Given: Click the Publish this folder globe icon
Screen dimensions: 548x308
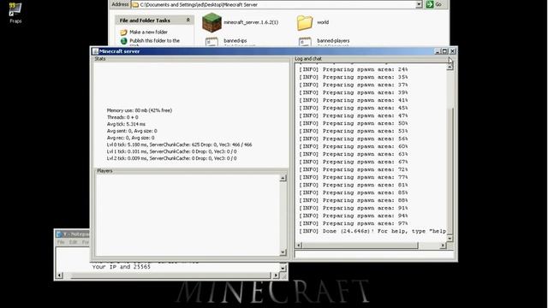Looking at the screenshot, I should [x=123, y=41].
